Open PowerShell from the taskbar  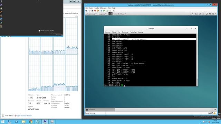[x=17, y=122]
